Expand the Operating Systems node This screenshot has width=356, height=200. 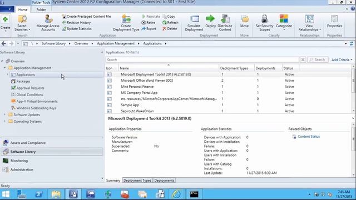(x=4, y=121)
